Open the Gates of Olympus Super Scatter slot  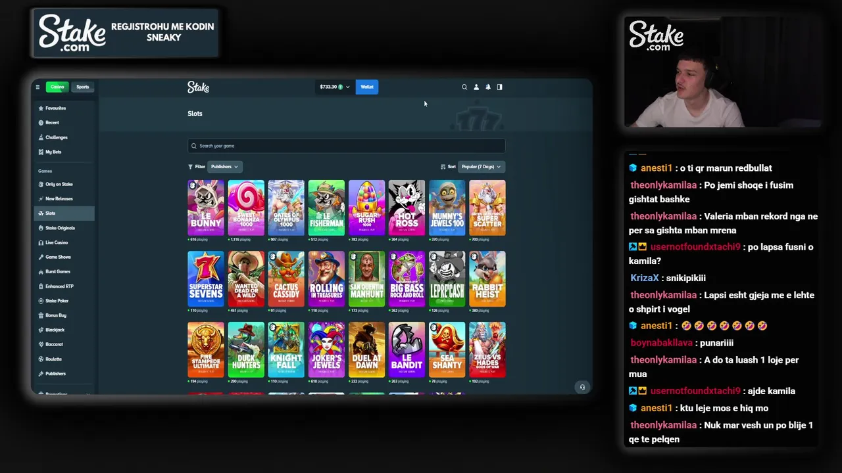[487, 208]
